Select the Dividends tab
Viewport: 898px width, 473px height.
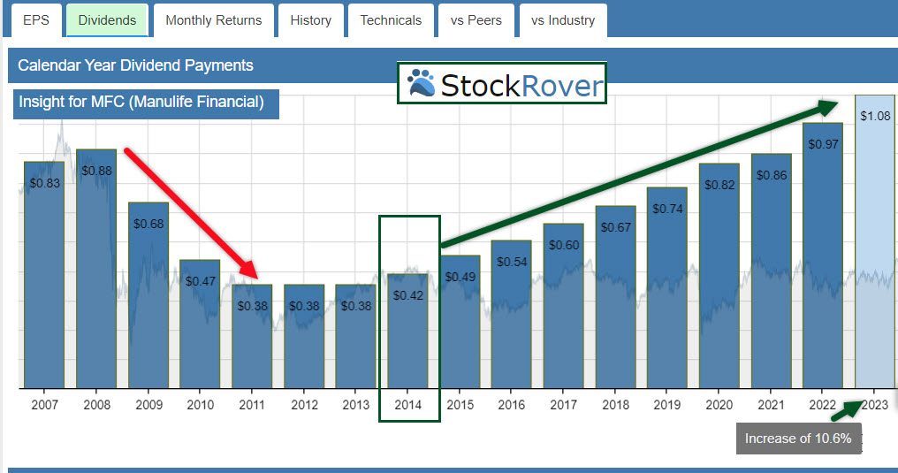click(107, 19)
